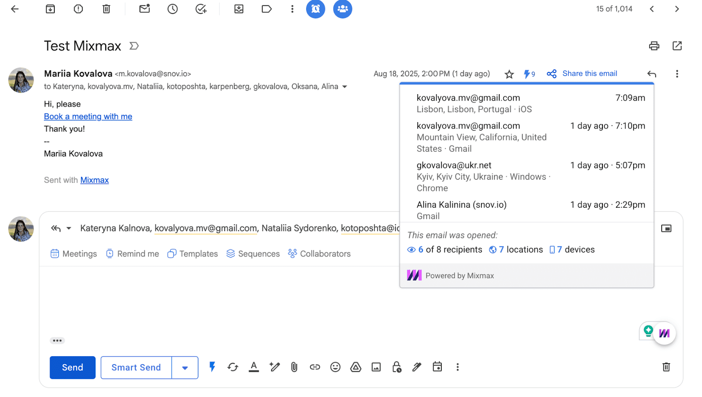This screenshot has height=397, width=702.
Task: Click the Archive icon in top toolbar
Action: (50, 9)
